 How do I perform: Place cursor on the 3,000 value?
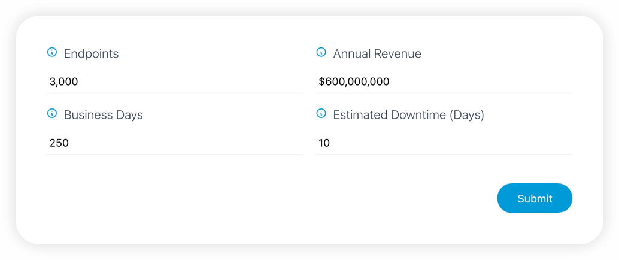[x=63, y=82]
